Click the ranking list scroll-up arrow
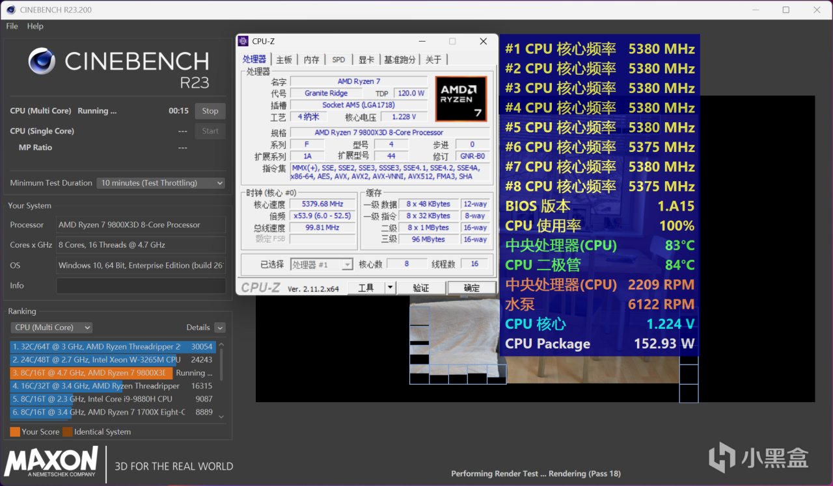The height and width of the screenshot is (486, 833). [x=221, y=346]
